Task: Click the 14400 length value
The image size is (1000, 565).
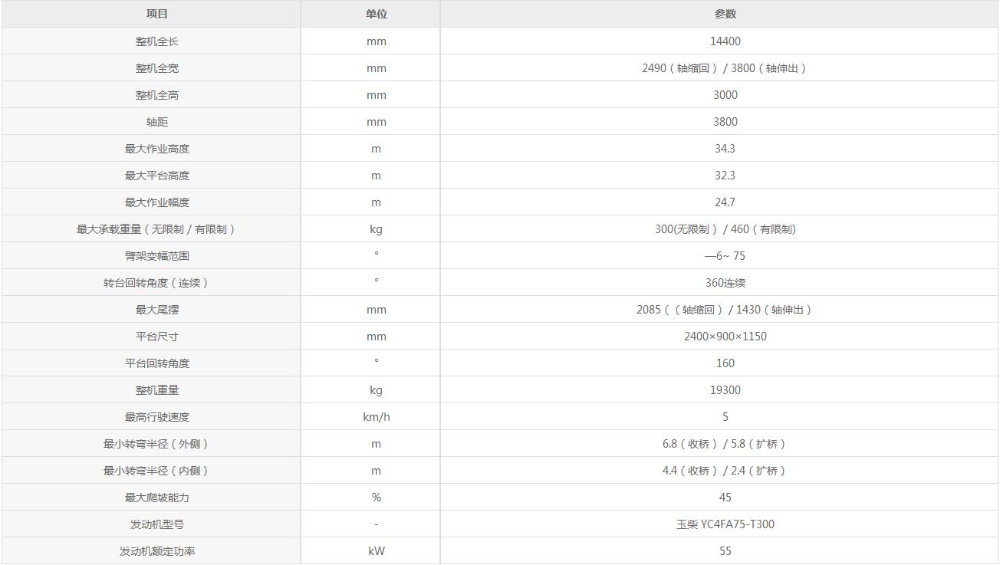Action: [725, 41]
